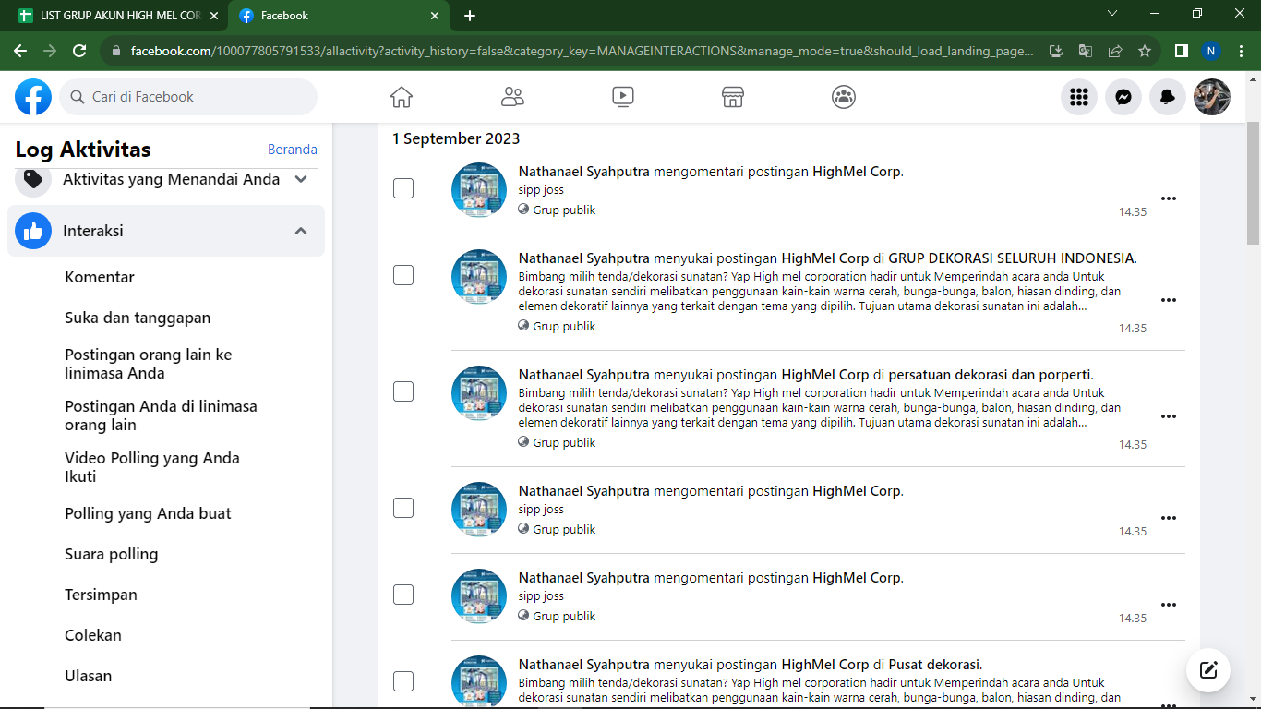
Task: Close the Facebook browser tab
Action: coord(436,16)
